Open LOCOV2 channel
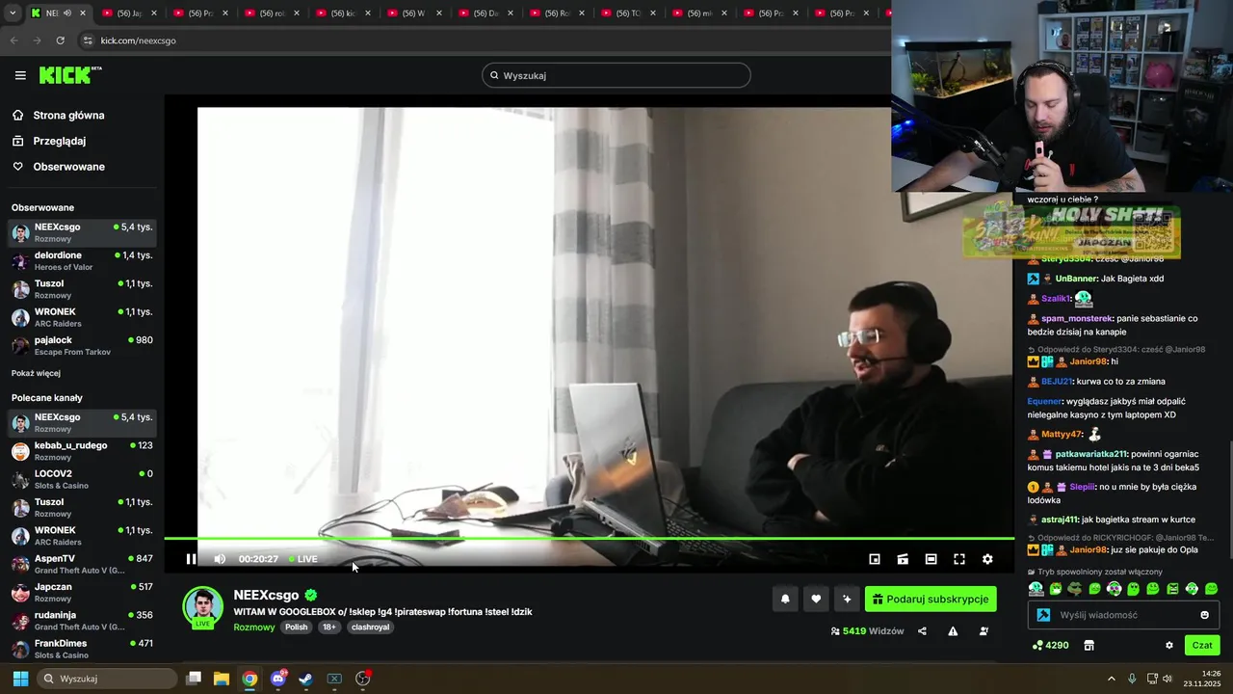Image resolution: width=1233 pixels, height=694 pixels. [82, 479]
